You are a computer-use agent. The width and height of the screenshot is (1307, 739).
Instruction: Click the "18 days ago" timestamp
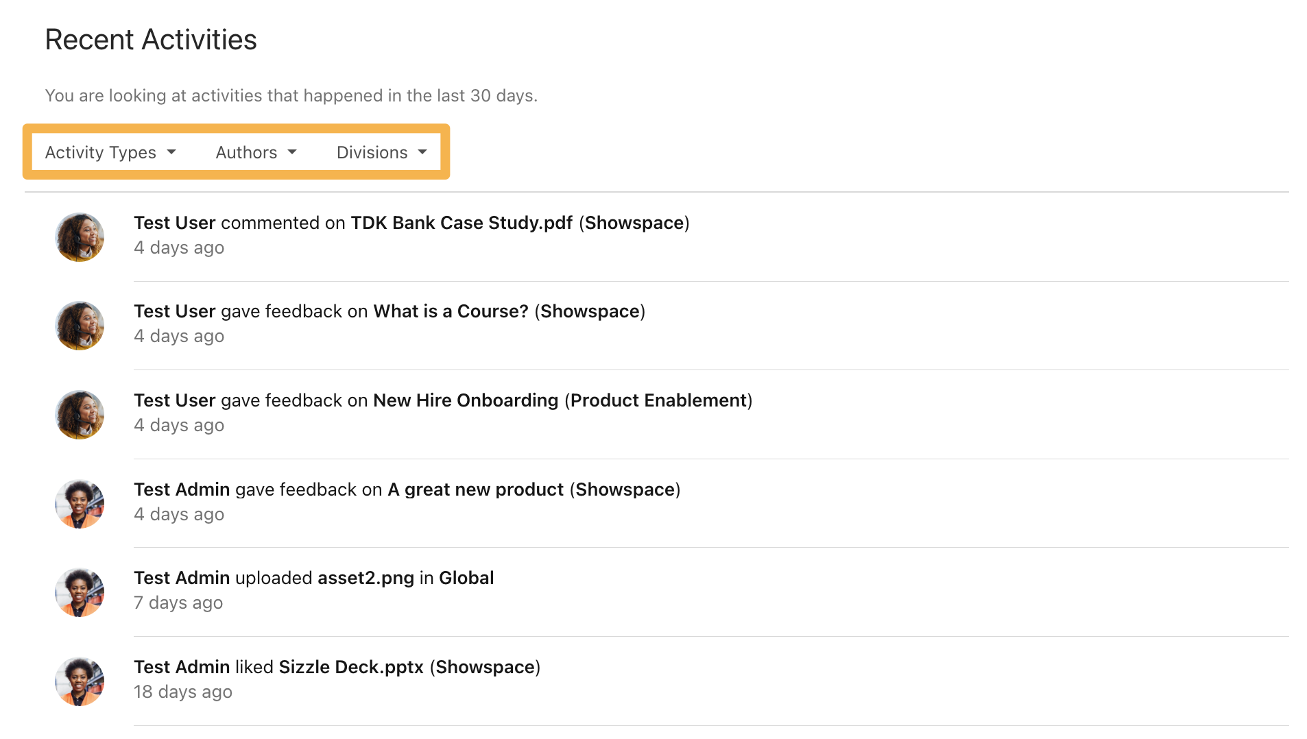pos(183,692)
